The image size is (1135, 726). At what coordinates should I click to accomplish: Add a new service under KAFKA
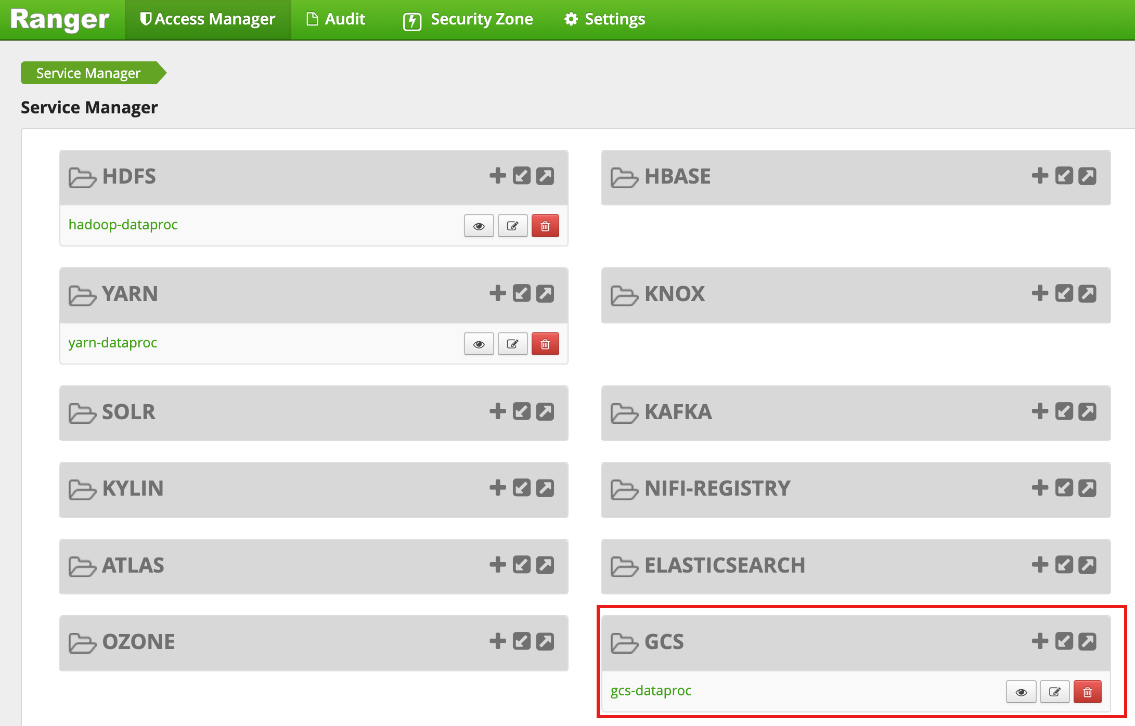[1039, 411]
